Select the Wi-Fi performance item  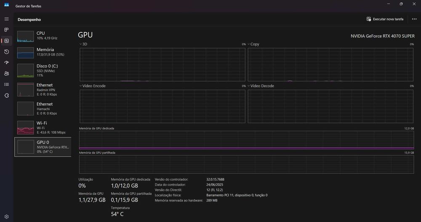[x=43, y=128]
